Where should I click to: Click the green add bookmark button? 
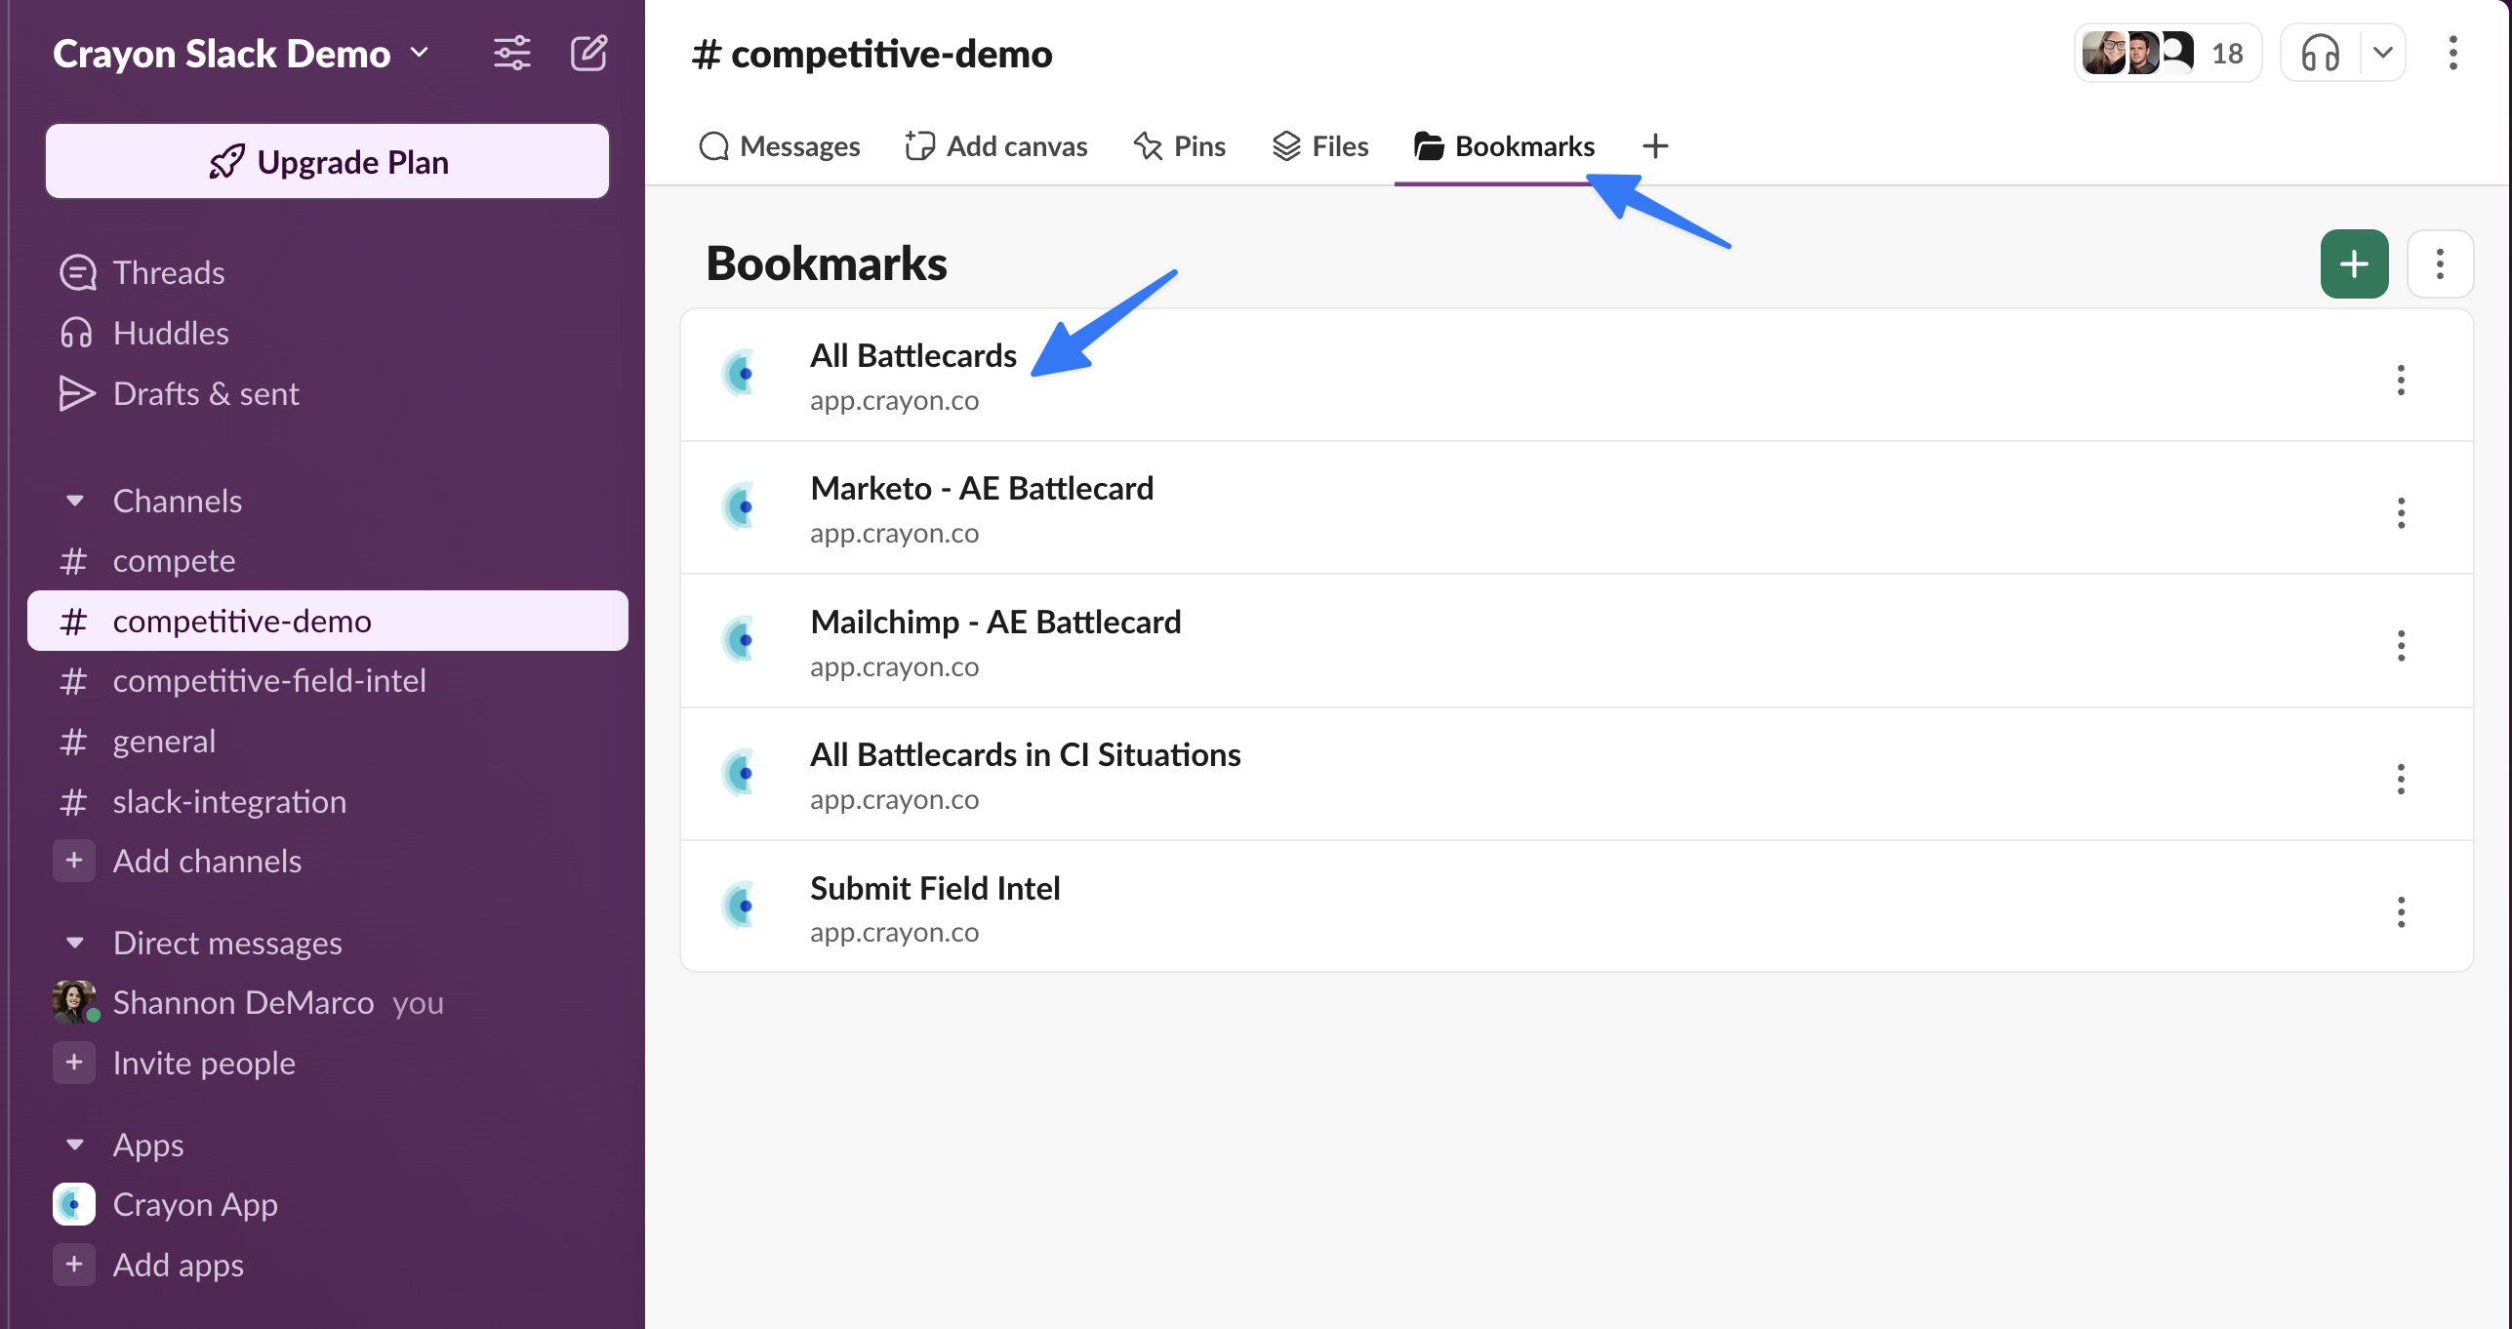[2354, 263]
